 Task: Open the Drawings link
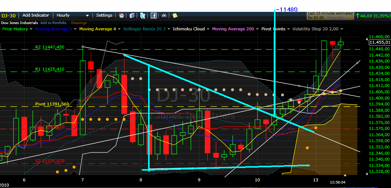coord(79,23)
